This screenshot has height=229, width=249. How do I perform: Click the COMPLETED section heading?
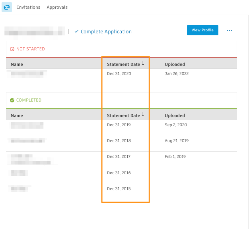click(29, 100)
